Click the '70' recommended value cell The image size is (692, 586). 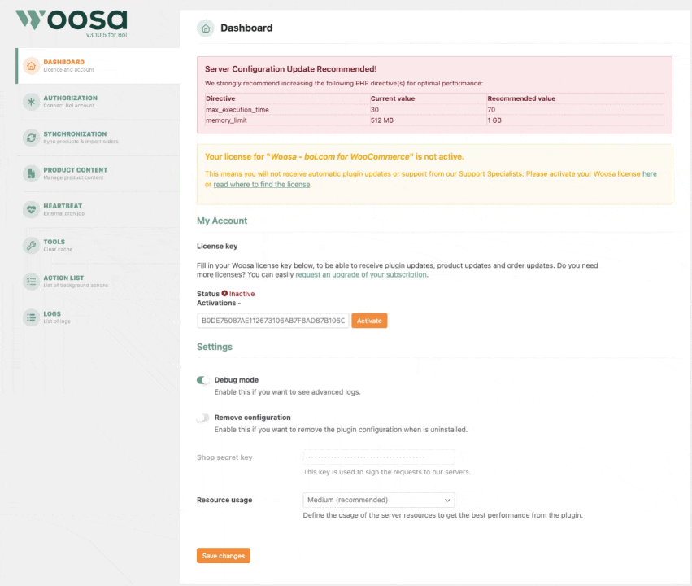[x=576, y=110]
